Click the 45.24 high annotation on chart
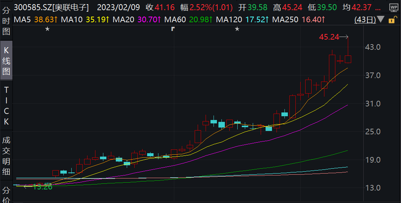Image resolution: width=401 pixels, height=203 pixels. [329, 37]
